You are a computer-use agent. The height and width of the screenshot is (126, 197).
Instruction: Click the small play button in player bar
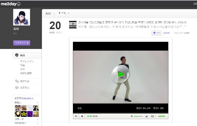click(x=76, y=116)
